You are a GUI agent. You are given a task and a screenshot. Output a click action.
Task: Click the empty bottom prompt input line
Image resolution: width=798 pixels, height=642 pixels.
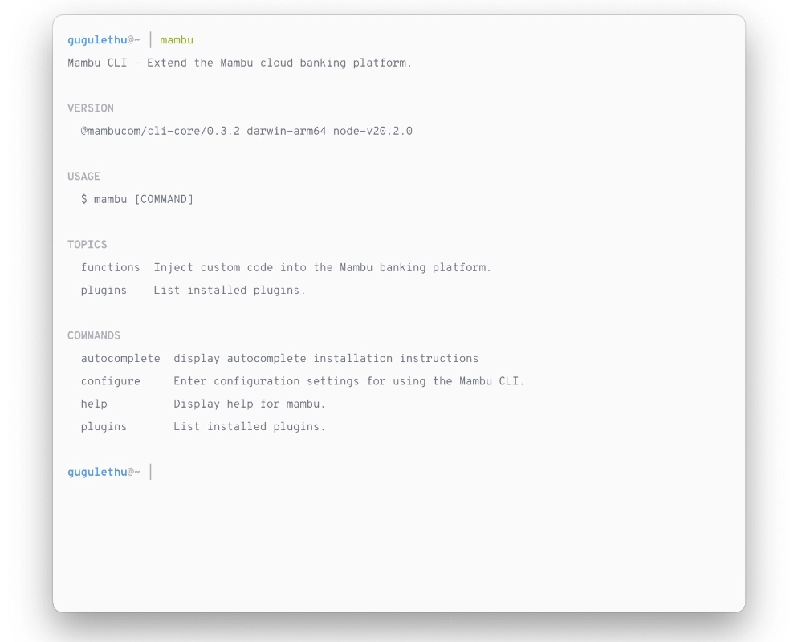[321, 472]
